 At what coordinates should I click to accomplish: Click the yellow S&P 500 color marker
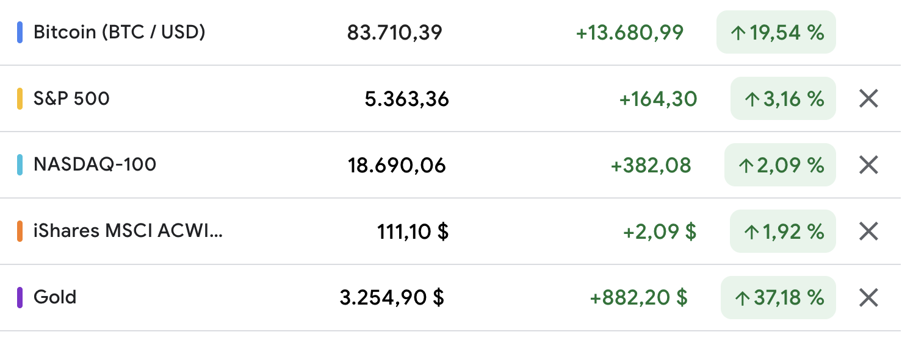pos(20,99)
